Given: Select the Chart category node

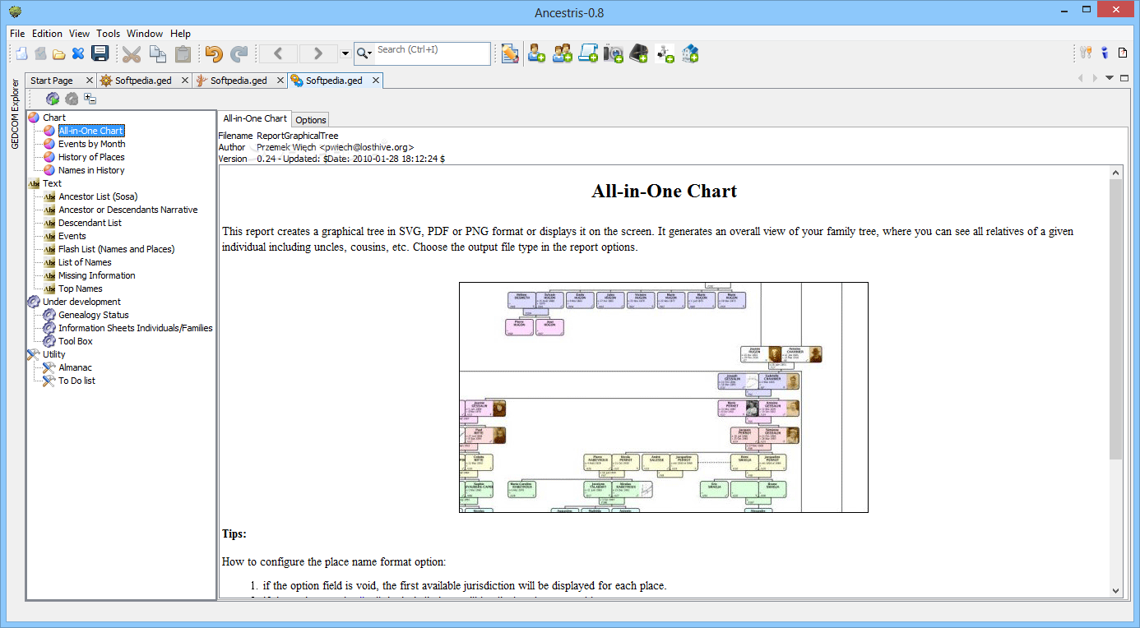Looking at the screenshot, I should coord(54,118).
